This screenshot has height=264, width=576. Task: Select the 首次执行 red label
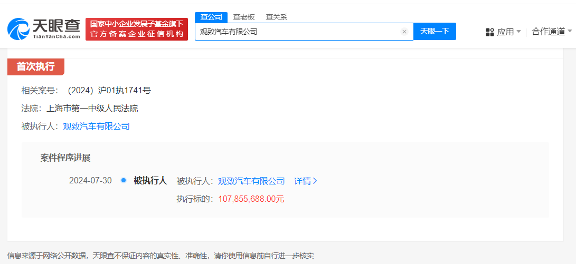click(35, 67)
